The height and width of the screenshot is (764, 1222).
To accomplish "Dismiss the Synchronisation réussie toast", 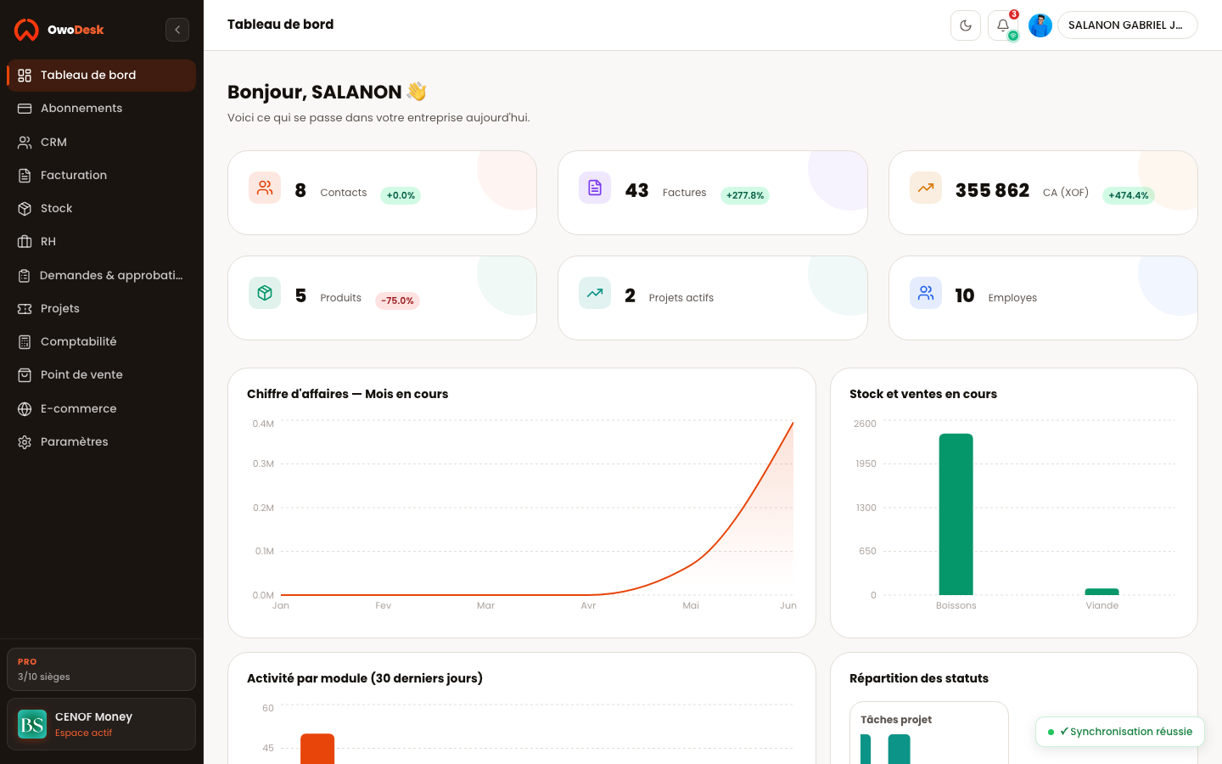I will tap(1120, 732).
